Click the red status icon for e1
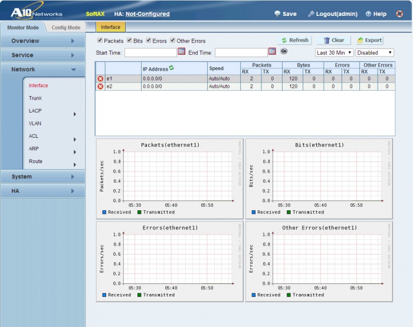This screenshot has width=413, height=327. (x=100, y=79)
